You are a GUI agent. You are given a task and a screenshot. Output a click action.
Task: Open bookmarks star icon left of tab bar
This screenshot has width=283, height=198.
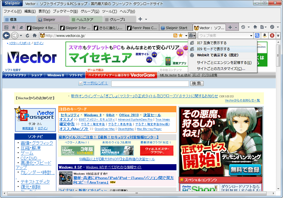(14, 27)
